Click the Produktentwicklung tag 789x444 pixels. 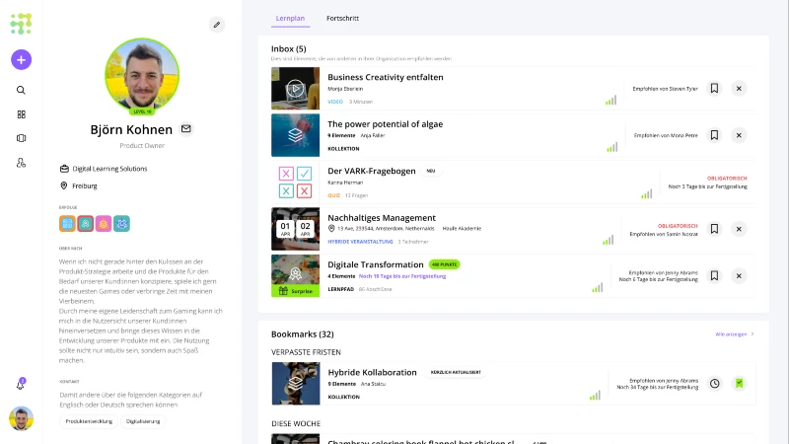tap(89, 421)
